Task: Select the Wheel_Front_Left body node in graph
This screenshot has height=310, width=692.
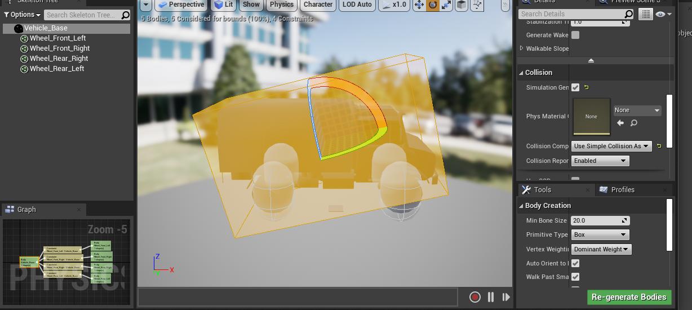Action: point(101,245)
